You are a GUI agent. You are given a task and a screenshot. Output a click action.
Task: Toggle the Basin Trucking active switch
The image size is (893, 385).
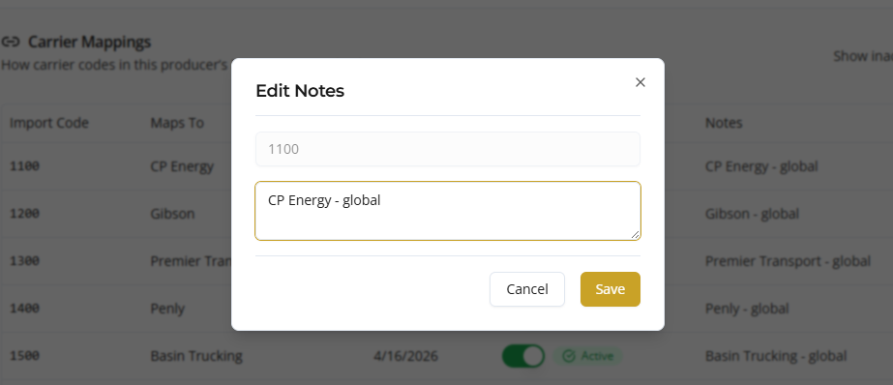click(523, 357)
